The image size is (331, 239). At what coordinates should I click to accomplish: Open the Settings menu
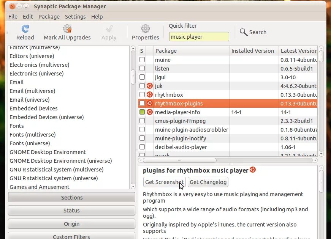pos(75,16)
